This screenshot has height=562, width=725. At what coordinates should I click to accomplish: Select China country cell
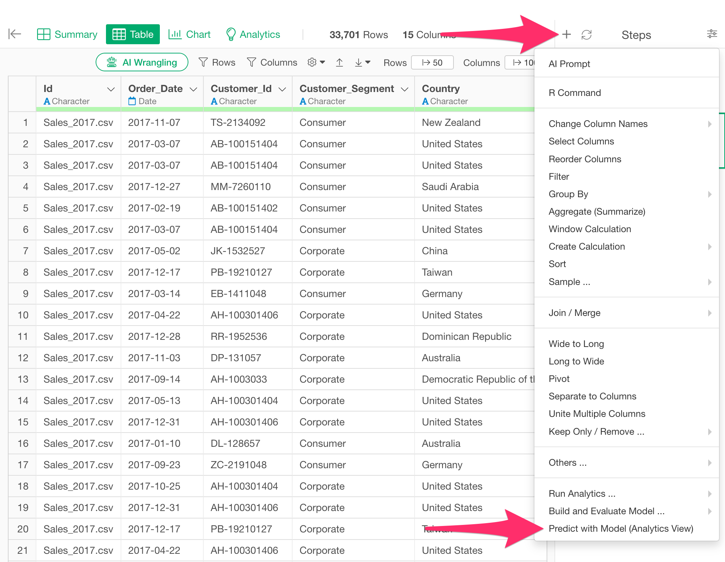point(475,251)
